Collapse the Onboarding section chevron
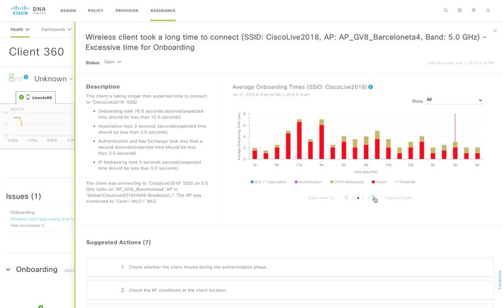Viewport: 503px width, 308px height. 8,270
